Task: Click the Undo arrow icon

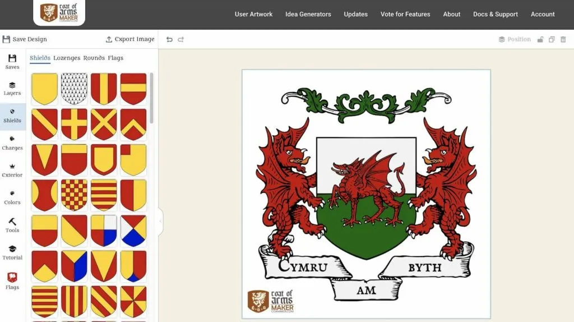Action: (x=169, y=39)
